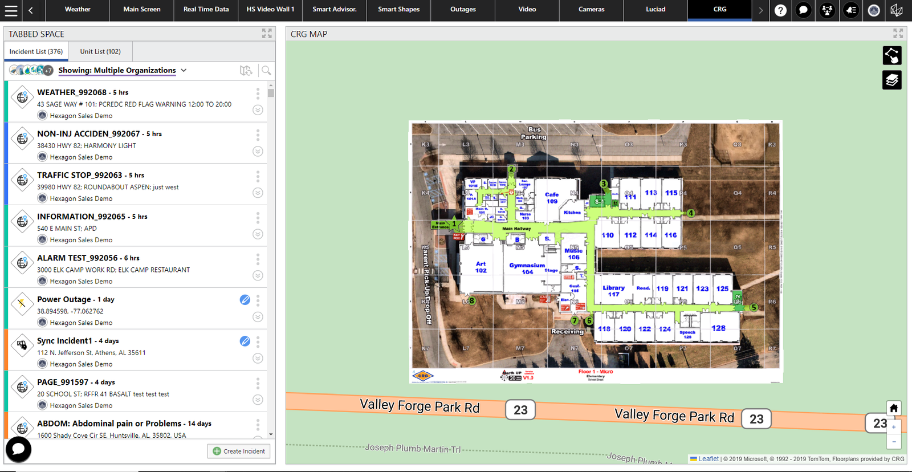
Task: Click the incident list scrollbar down arrow
Action: tap(271, 434)
